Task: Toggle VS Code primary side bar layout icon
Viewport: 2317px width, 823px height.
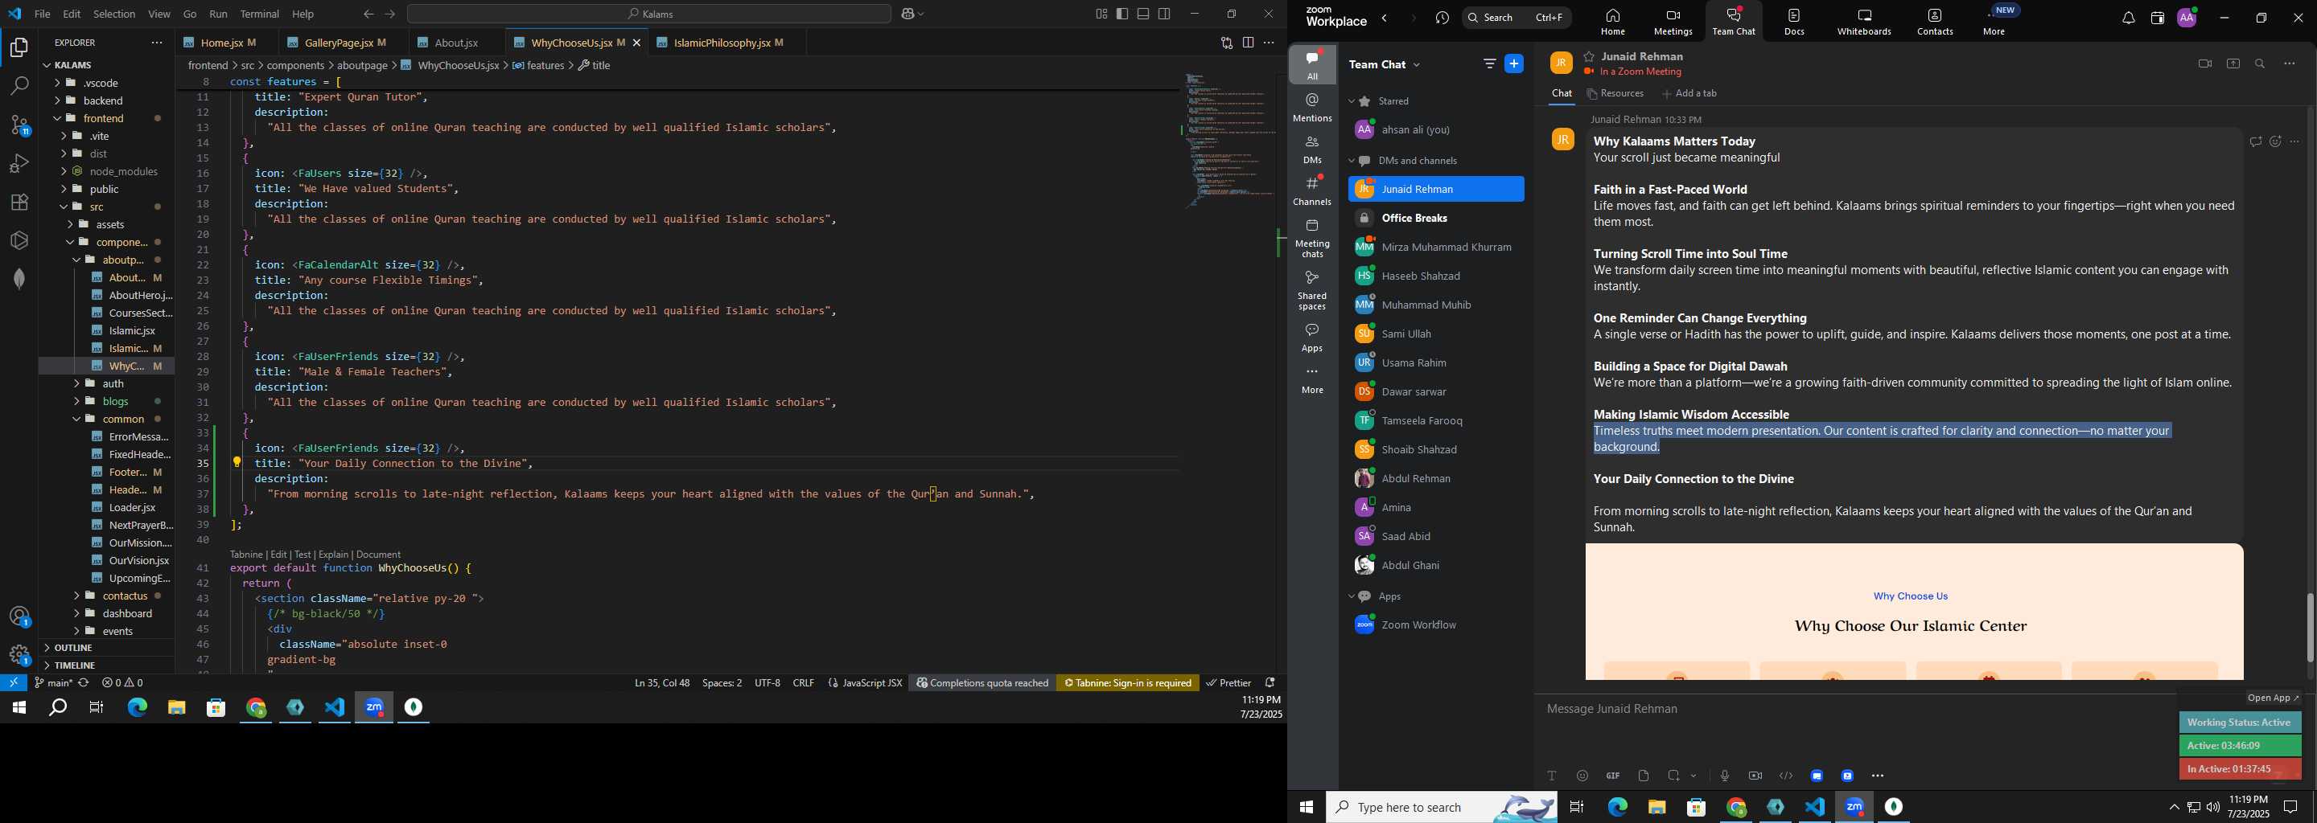Action: point(1122,14)
